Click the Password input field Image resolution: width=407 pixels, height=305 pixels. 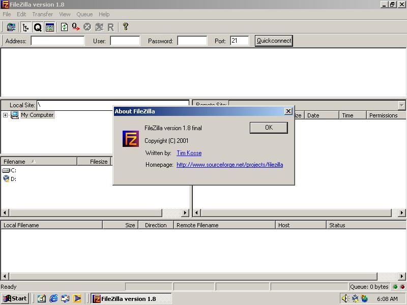coord(192,41)
